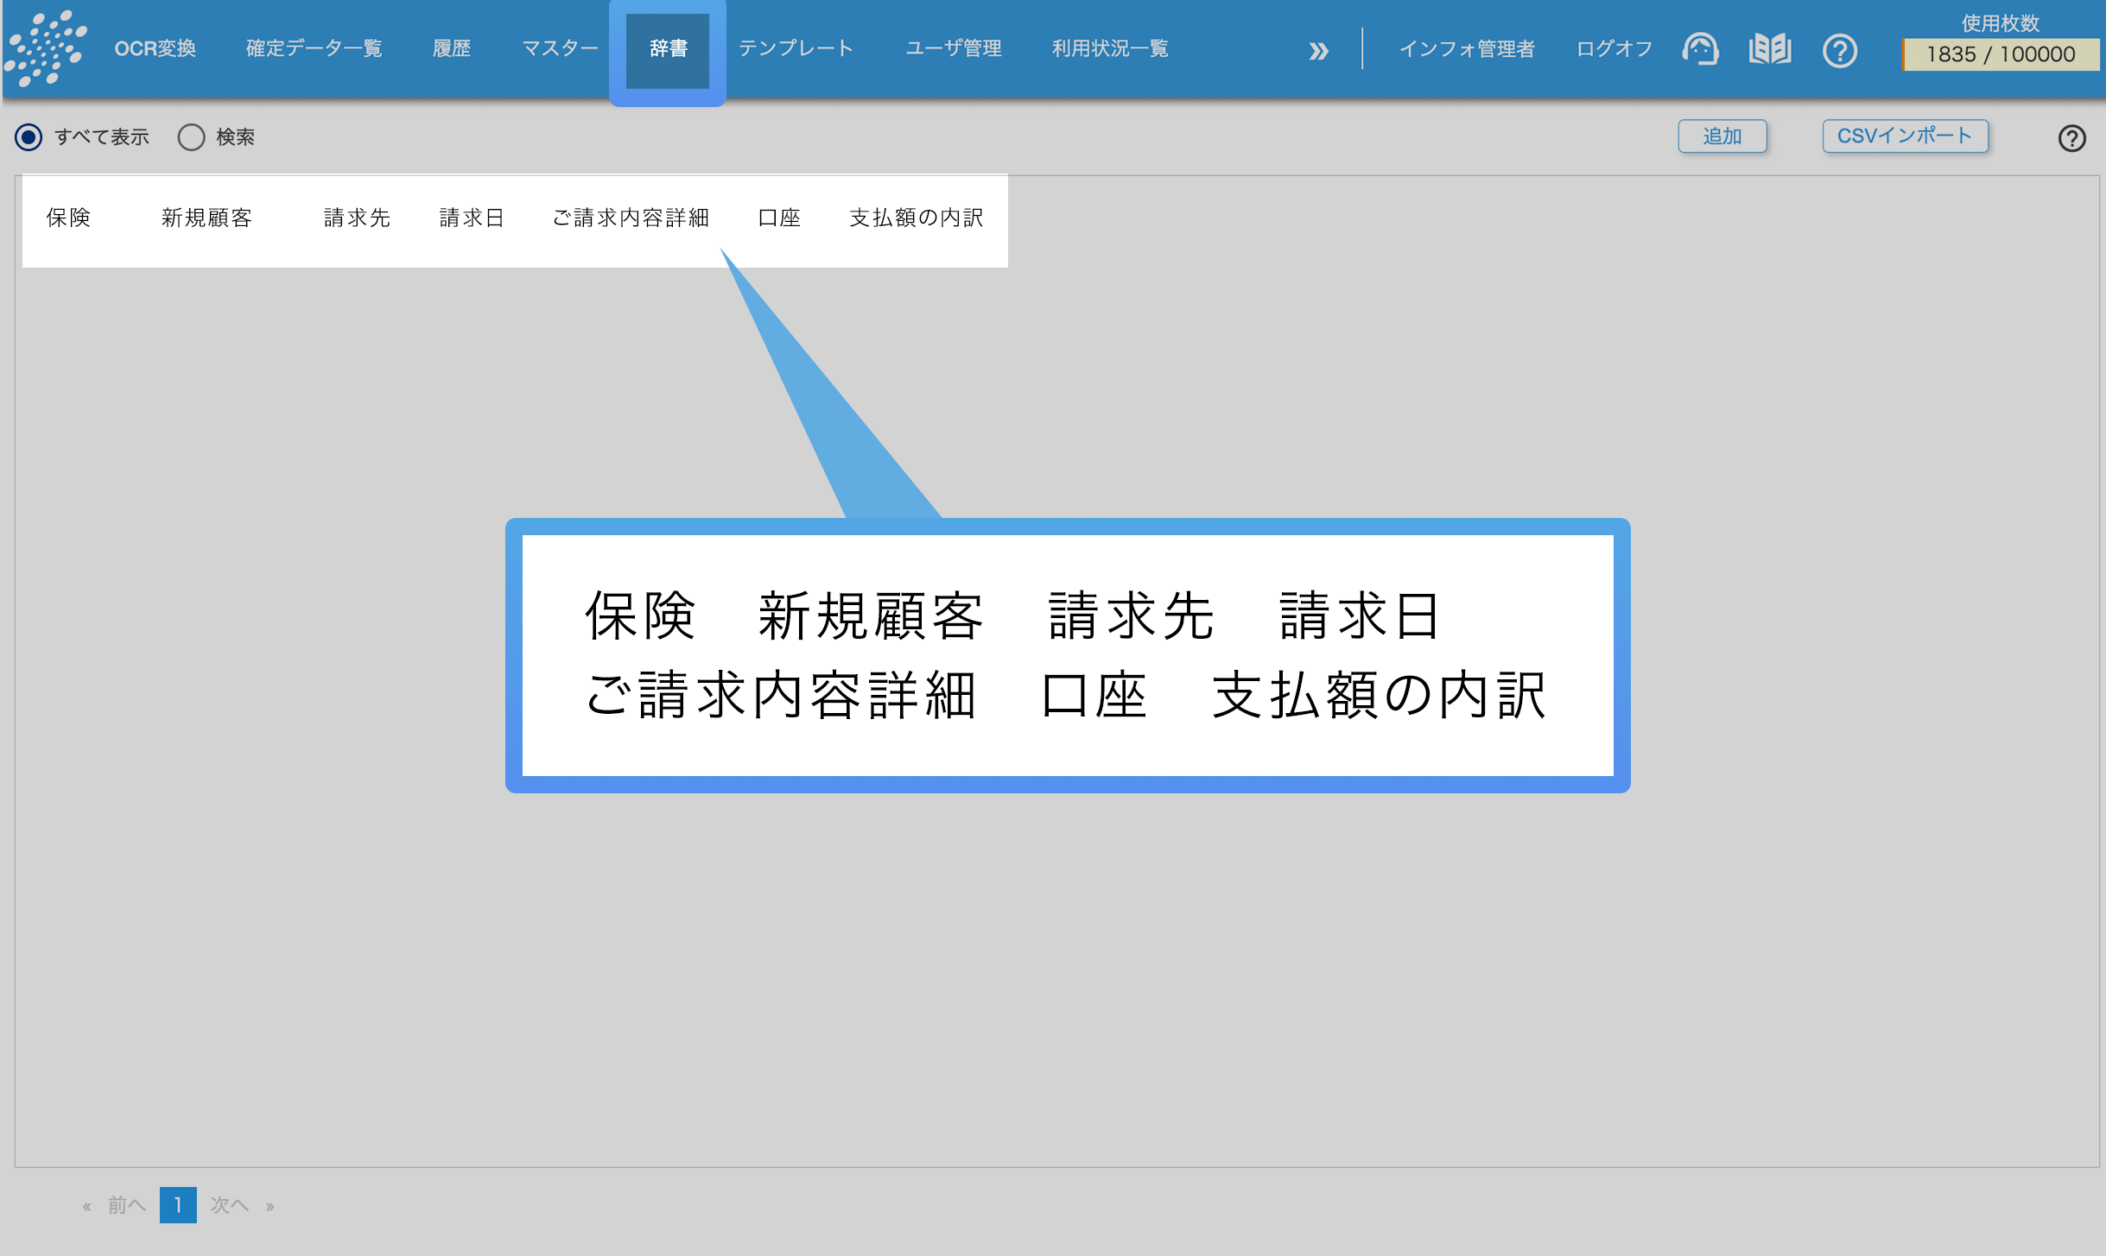Image resolution: width=2106 pixels, height=1256 pixels.
Task: Open the 辞書 tab
Action: 667,50
